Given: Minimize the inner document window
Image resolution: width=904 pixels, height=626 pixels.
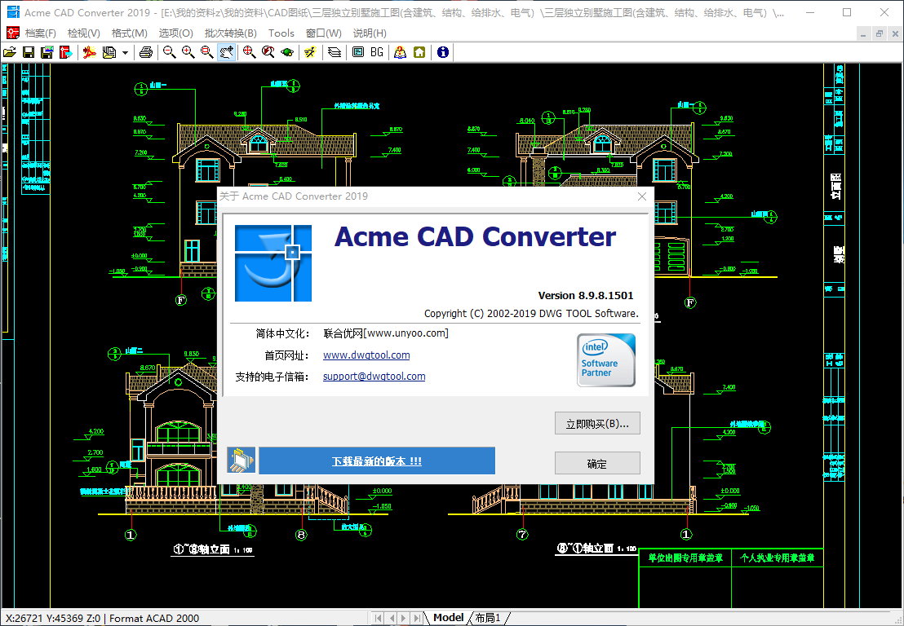Looking at the screenshot, I should [x=863, y=34].
